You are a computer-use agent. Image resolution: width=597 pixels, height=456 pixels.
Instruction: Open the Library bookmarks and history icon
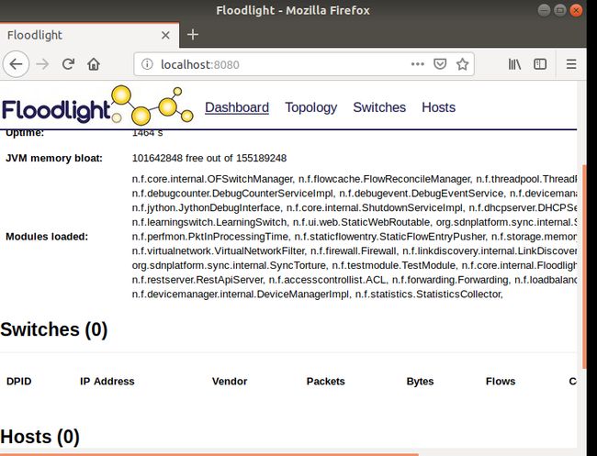[514, 64]
